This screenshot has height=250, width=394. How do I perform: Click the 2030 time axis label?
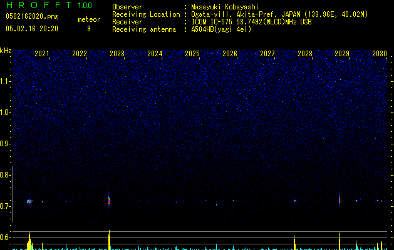click(x=380, y=53)
